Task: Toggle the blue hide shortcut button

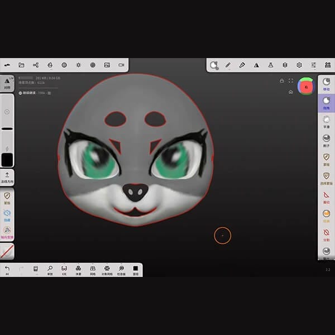Action: [x=7, y=216]
